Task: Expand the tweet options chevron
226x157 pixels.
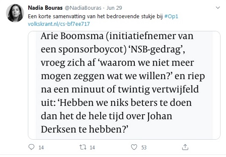Action: 218,8
